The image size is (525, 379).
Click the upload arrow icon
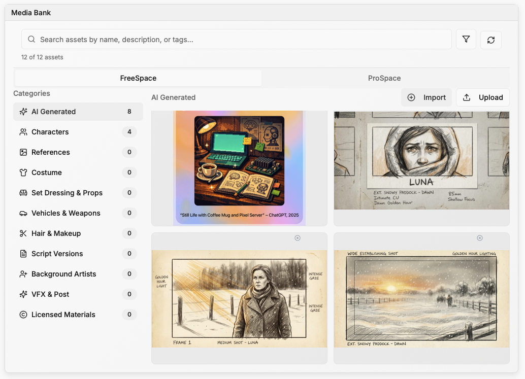click(467, 97)
